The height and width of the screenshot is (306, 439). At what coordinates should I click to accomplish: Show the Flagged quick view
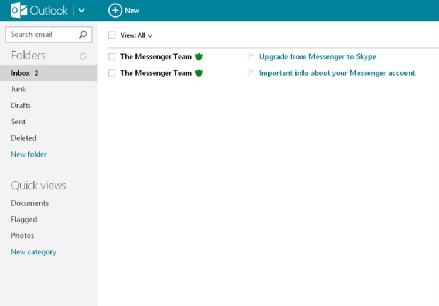click(23, 219)
